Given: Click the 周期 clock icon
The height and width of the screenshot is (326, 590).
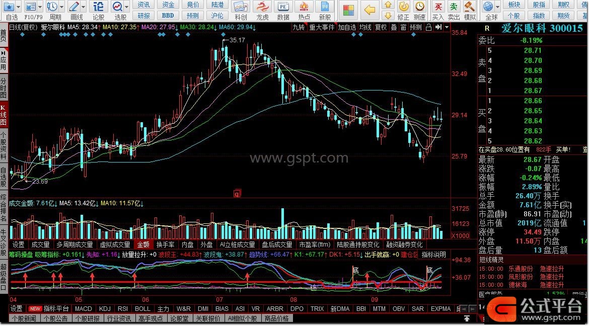Looking at the screenshot, I should [52, 7].
